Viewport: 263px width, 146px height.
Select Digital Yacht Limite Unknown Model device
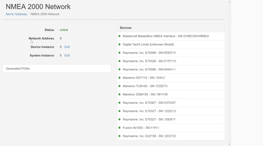pyautogui.click(x=171, y=44)
